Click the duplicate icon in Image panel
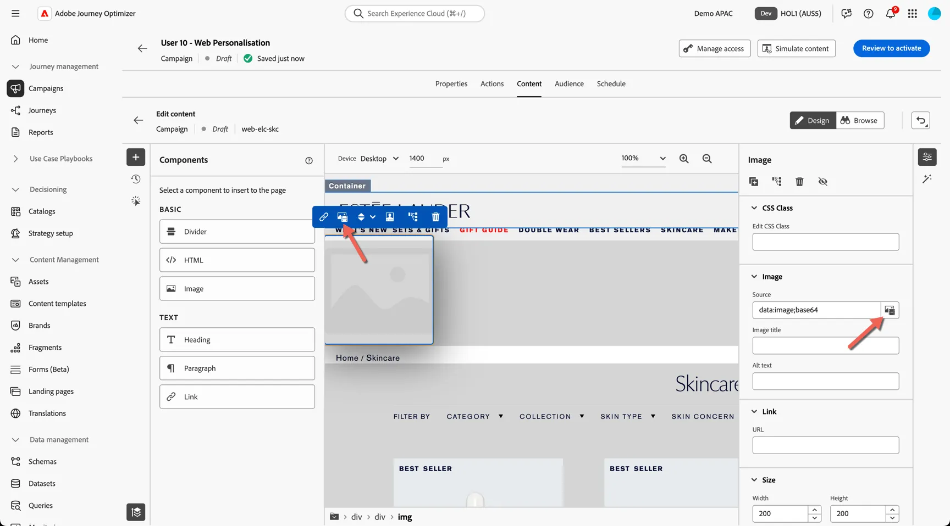950x526 pixels. (754, 181)
